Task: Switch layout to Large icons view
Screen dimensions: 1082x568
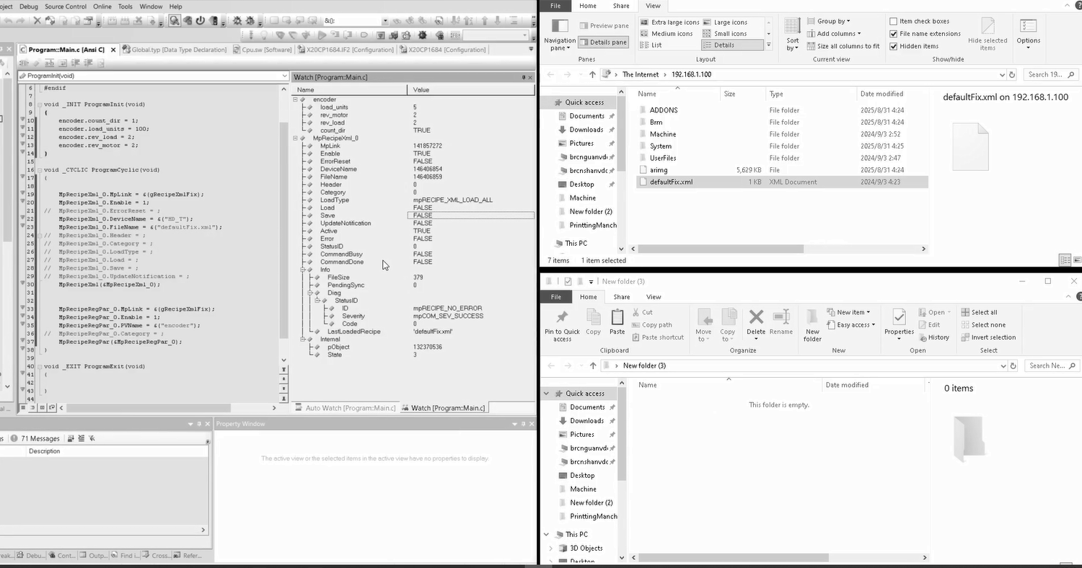Action: click(x=725, y=22)
